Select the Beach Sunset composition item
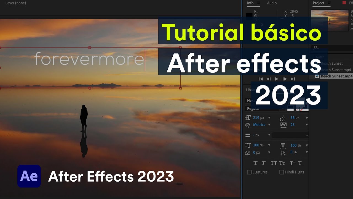 click(331, 64)
